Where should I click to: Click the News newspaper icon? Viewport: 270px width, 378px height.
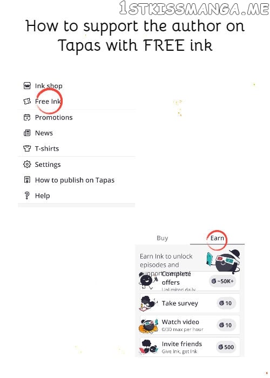pyautogui.click(x=27, y=133)
